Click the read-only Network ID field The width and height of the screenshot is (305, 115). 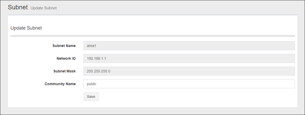tap(189, 58)
